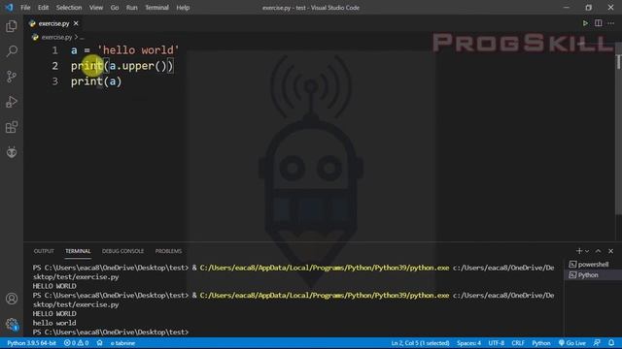The height and width of the screenshot is (349, 622).
Task: Open the Terminal menu
Action: coord(156,8)
